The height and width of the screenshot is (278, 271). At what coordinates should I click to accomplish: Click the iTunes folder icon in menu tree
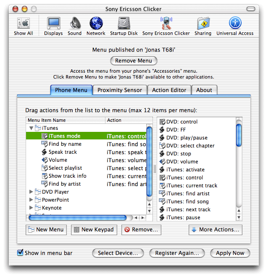(x=38, y=128)
